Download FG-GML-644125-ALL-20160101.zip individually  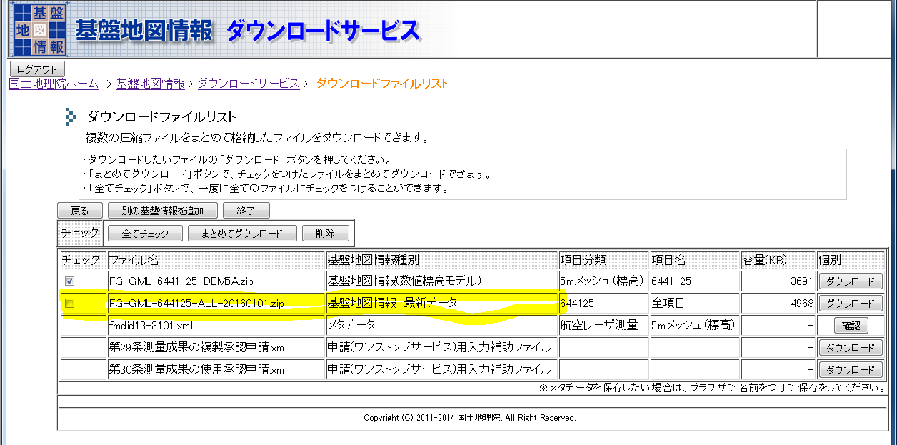click(850, 304)
